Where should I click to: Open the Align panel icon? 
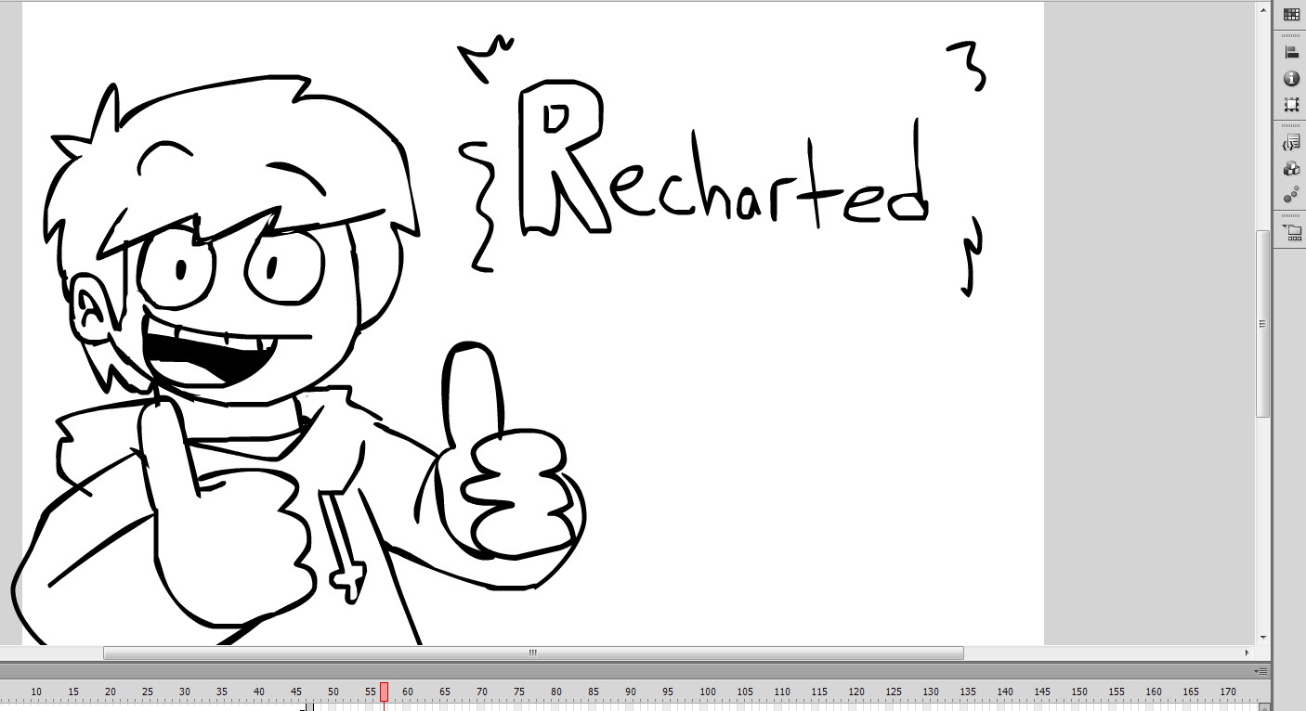1291,53
